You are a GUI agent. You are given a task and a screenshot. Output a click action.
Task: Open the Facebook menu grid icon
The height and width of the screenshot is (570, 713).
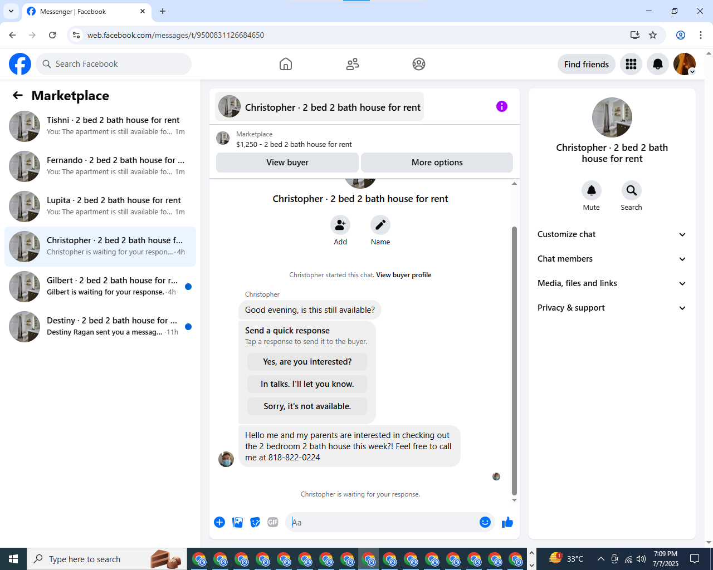click(631, 64)
